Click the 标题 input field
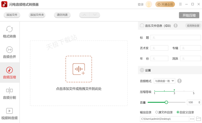202x123 pixels. pyautogui.click(x=176, y=38)
